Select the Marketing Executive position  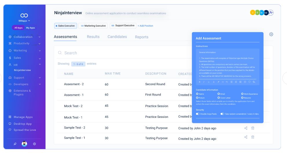[93, 26]
